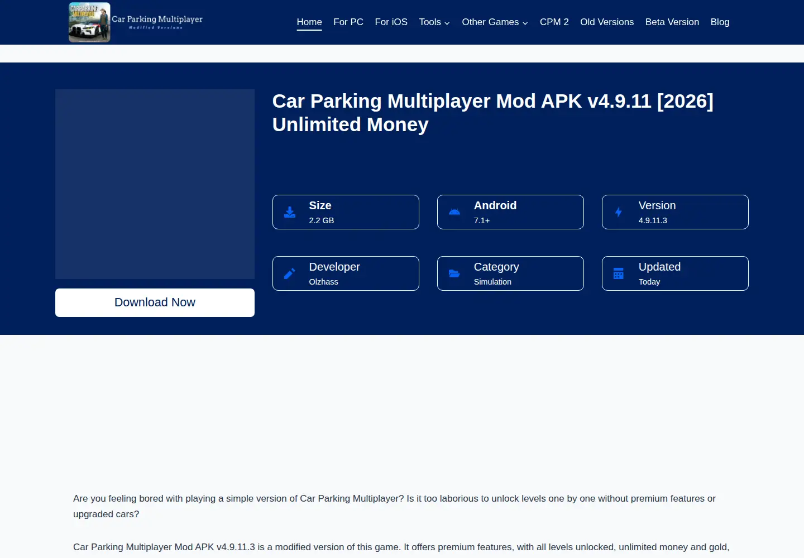The width and height of the screenshot is (804, 558).
Task: Expand the Tools dropdown chevron
Action: (x=447, y=23)
